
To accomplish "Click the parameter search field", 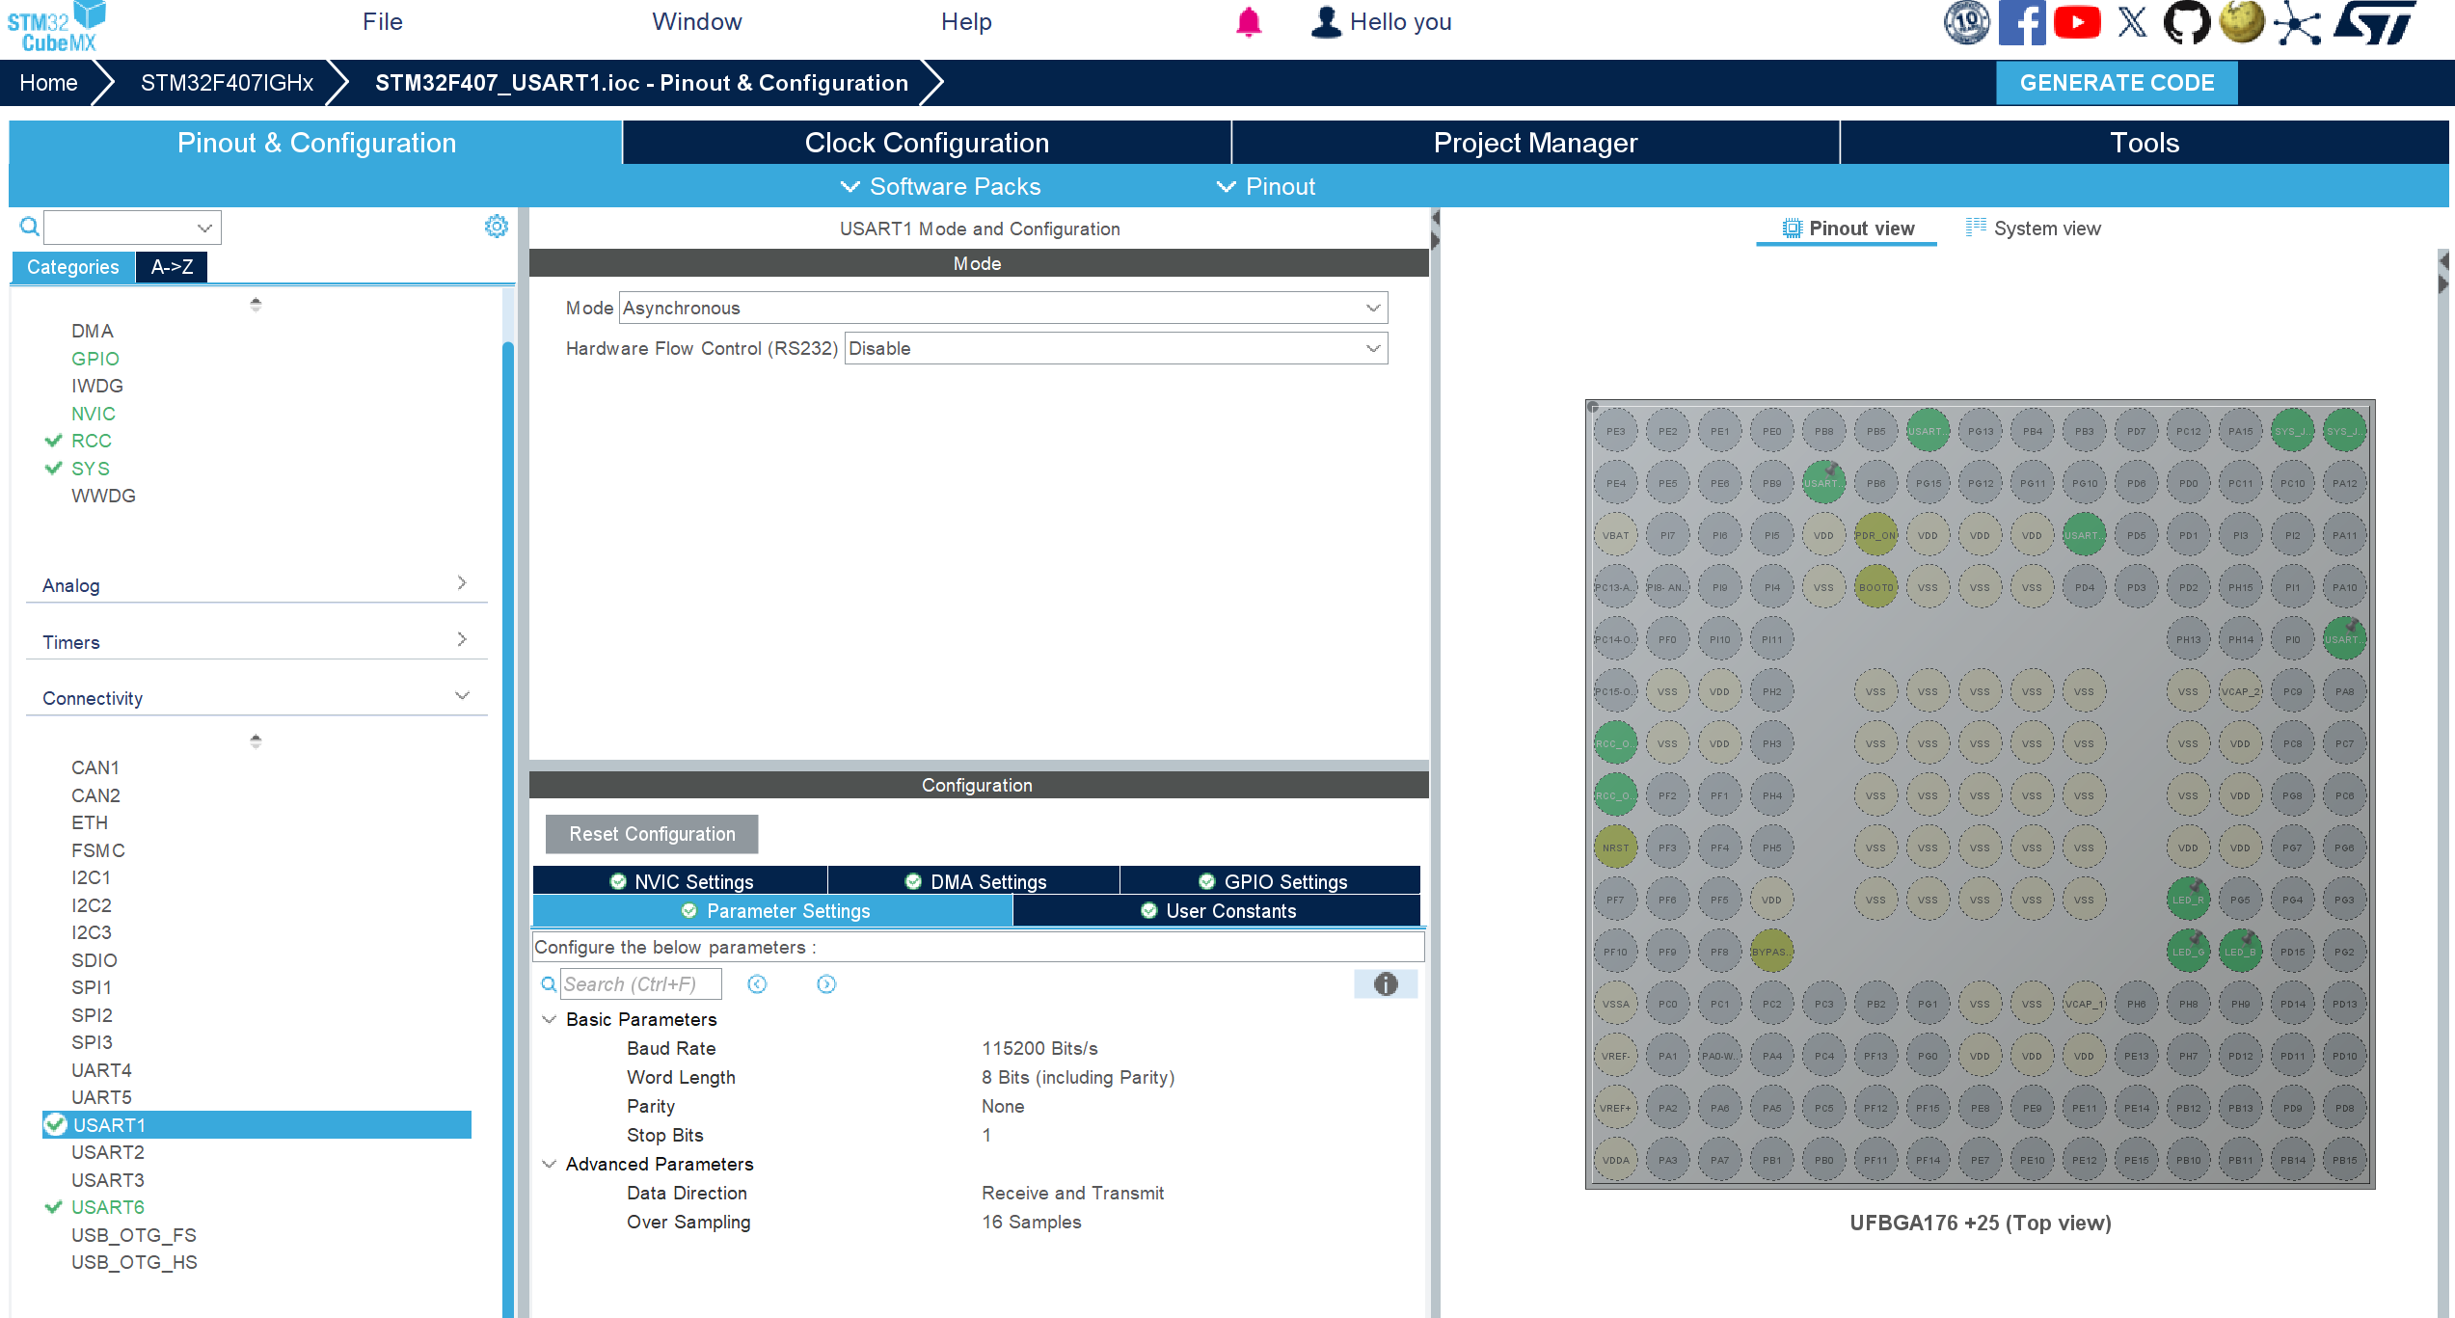I will pos(640,984).
